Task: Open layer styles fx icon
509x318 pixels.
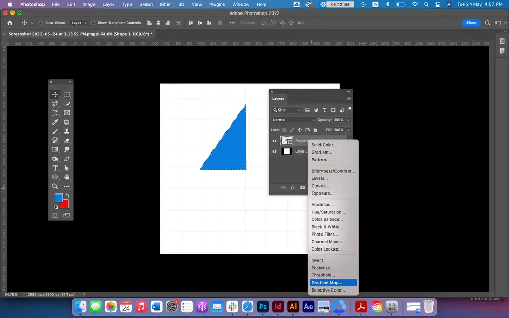Action: click(293, 188)
